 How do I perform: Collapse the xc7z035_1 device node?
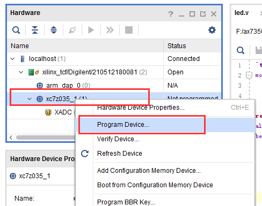pyautogui.click(x=30, y=99)
